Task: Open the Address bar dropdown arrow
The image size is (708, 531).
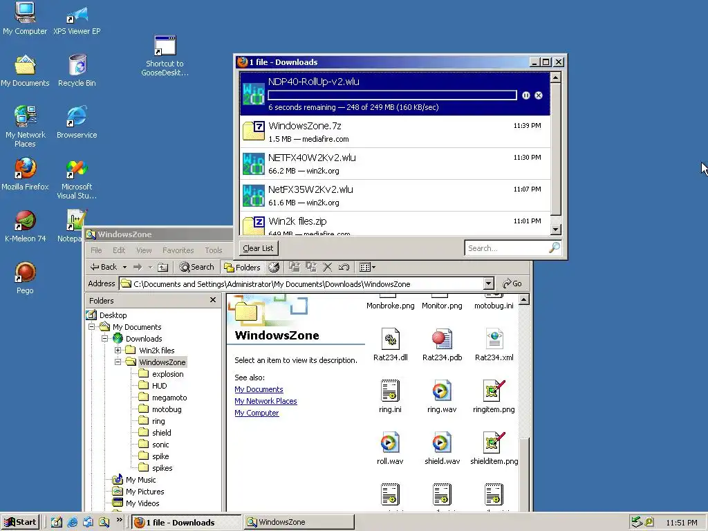Action: [x=489, y=283]
